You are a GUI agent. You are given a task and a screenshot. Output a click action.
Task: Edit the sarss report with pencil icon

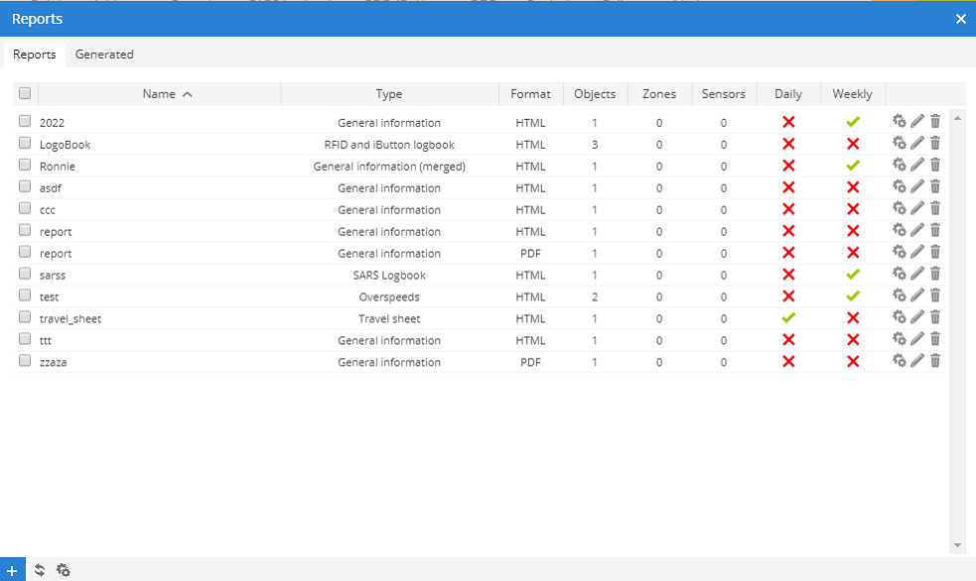click(917, 275)
